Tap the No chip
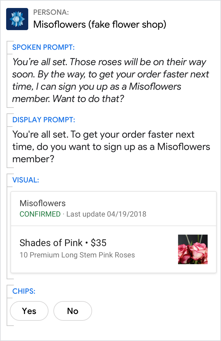221x341 pixels. pos(73,311)
